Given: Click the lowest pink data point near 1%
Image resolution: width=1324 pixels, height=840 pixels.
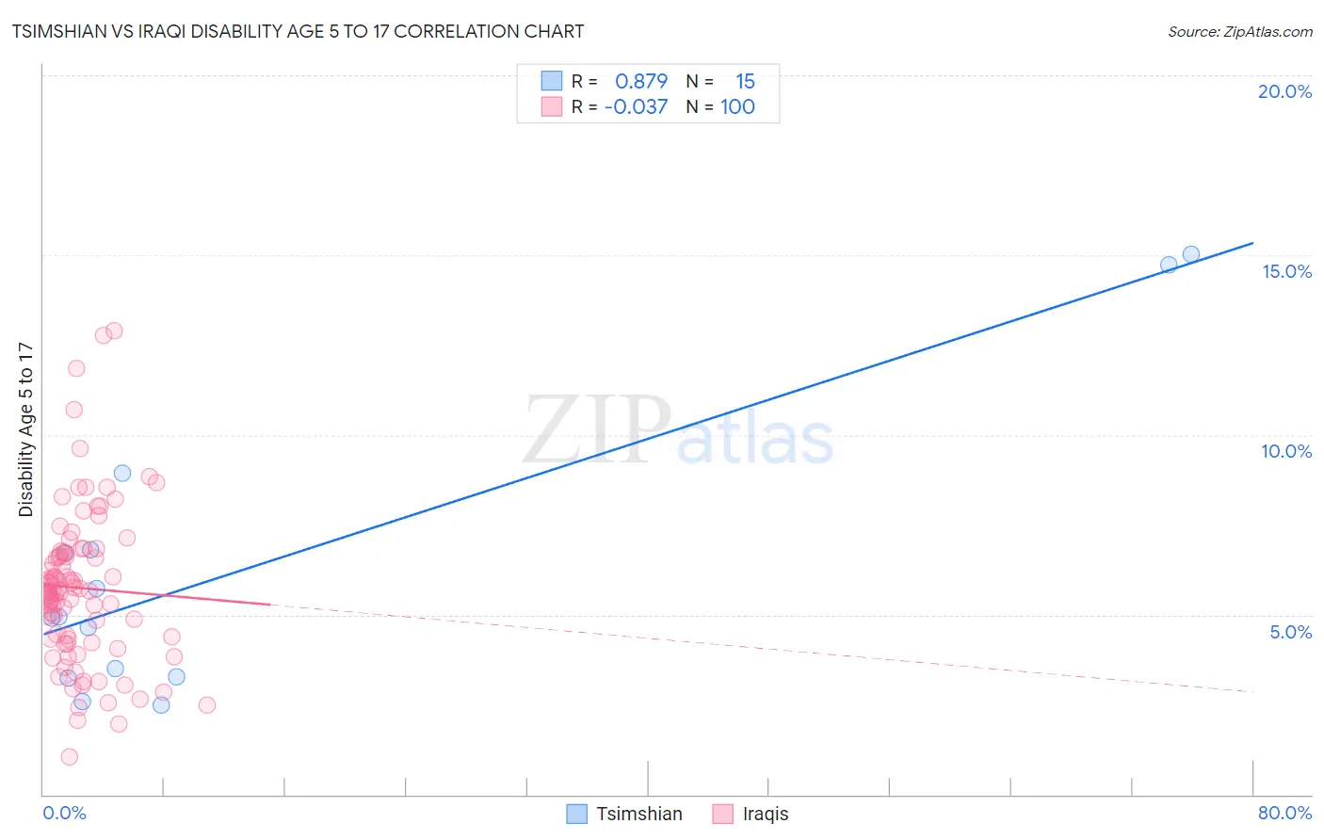Looking at the screenshot, I should coord(70,756).
